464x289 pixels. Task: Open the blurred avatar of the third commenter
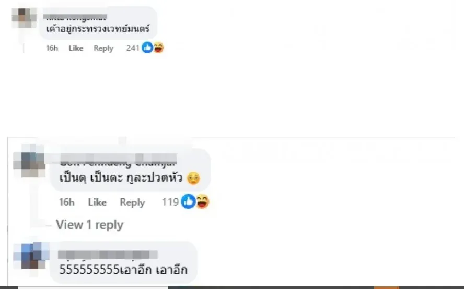pos(32,255)
